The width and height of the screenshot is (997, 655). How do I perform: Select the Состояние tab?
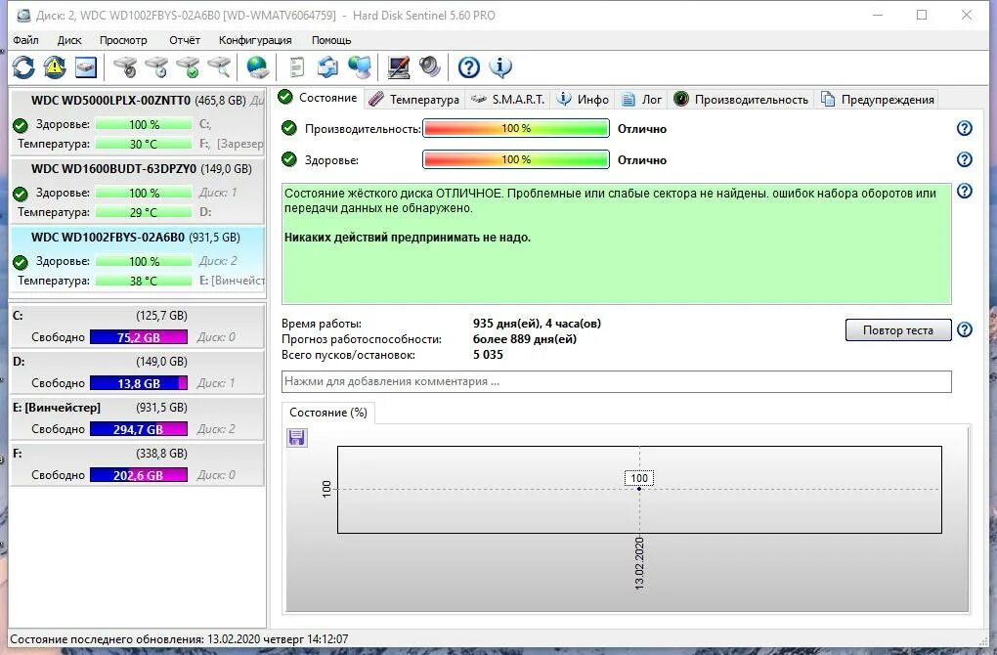318,98
